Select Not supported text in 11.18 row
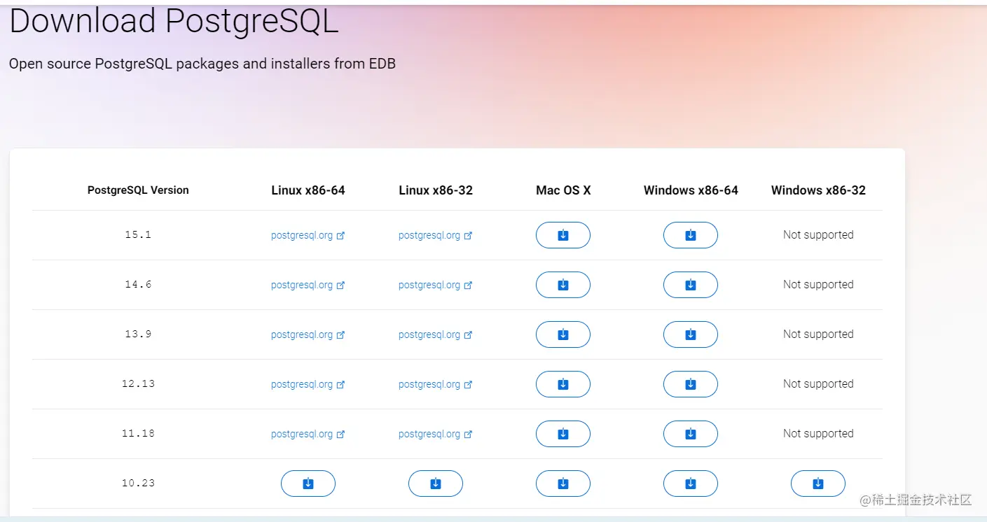987x522 pixels. [x=818, y=434]
